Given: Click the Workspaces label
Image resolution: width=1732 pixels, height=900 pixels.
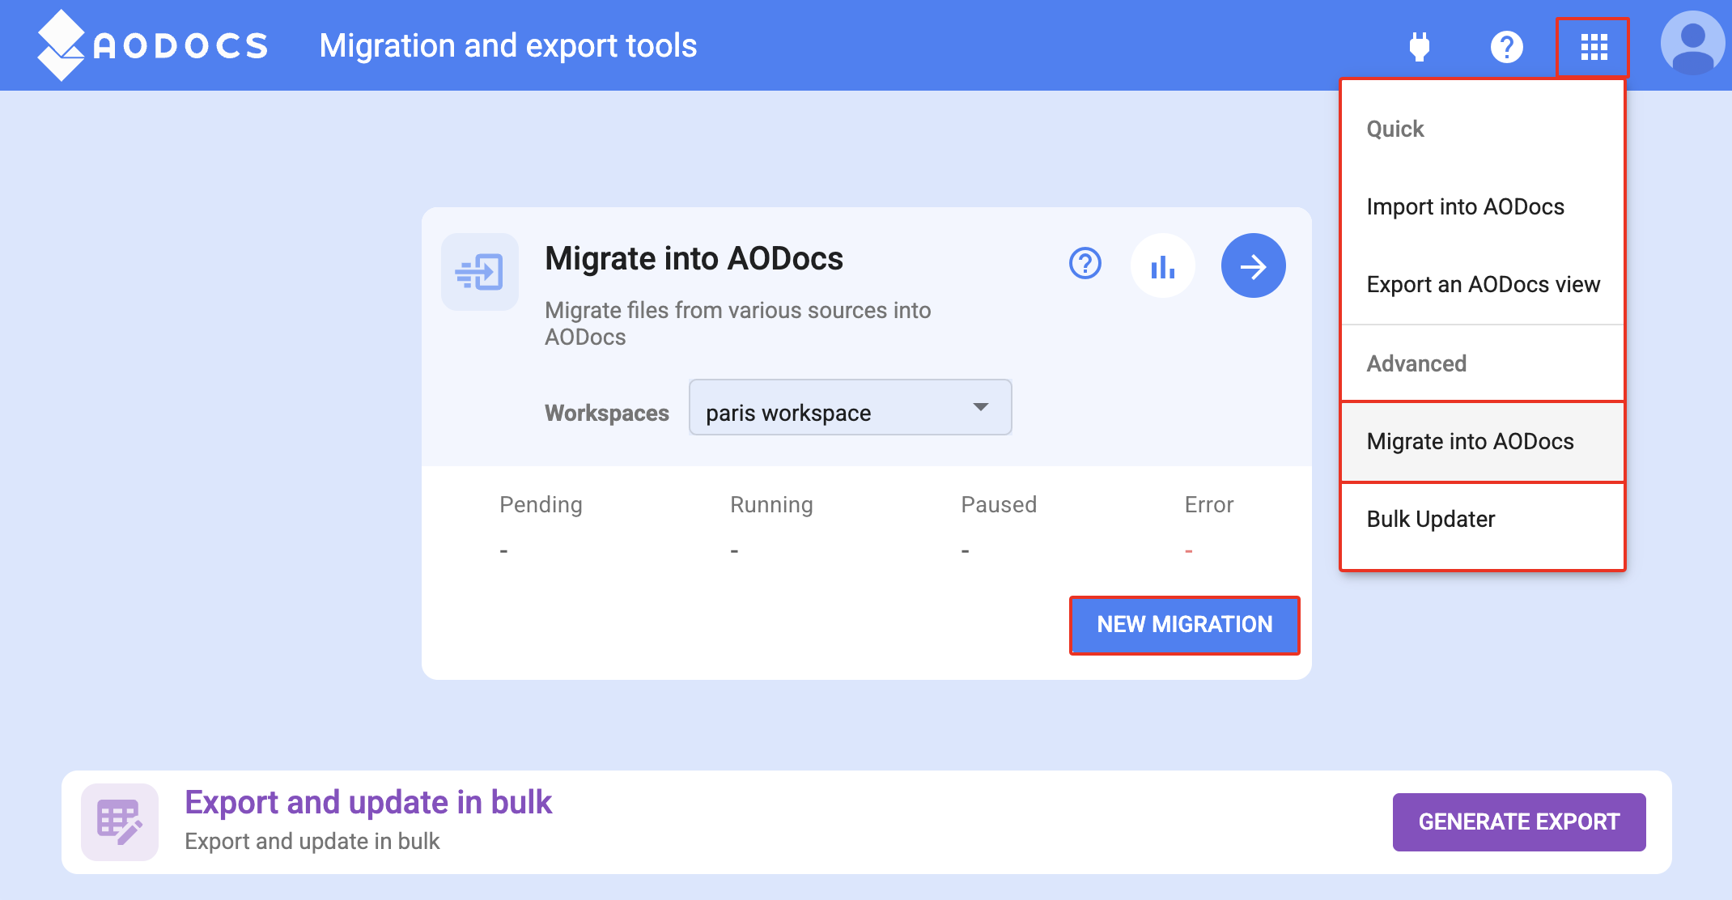Looking at the screenshot, I should (607, 413).
